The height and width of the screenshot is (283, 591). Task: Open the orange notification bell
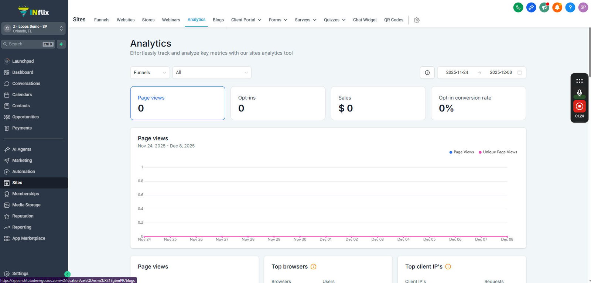coord(557,7)
